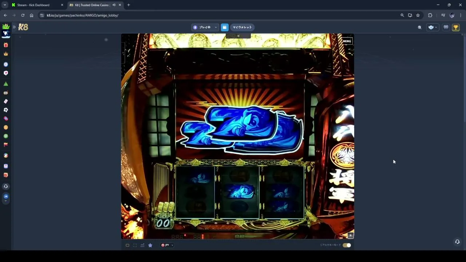Toggle the リアルマネーモード switch
Image resolution: width=466 pixels, height=262 pixels.
click(x=347, y=245)
